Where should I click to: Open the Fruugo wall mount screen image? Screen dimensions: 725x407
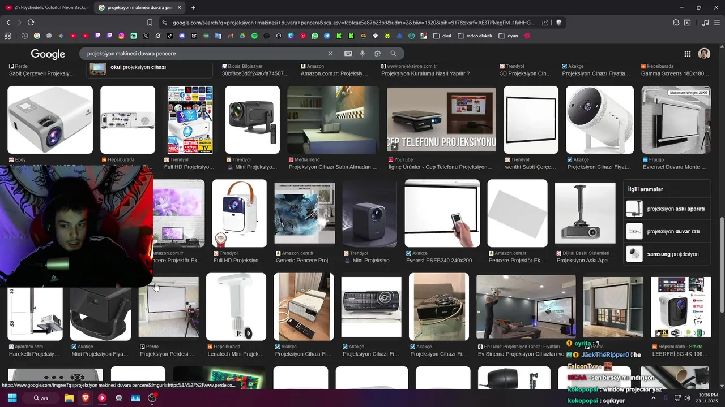pyautogui.click(x=676, y=120)
